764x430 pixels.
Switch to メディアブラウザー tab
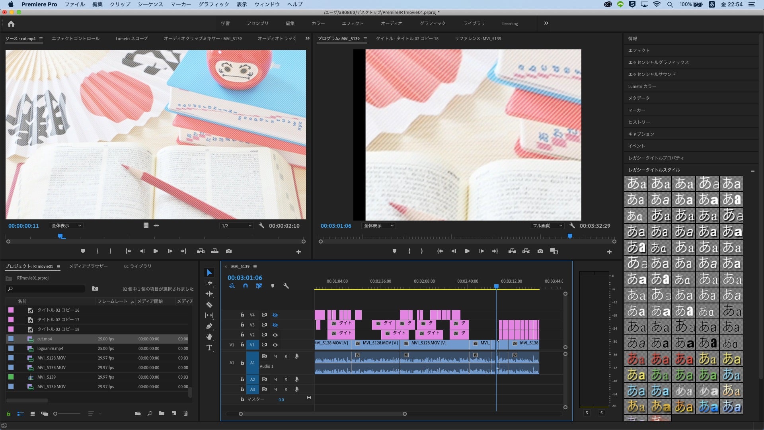click(x=88, y=266)
